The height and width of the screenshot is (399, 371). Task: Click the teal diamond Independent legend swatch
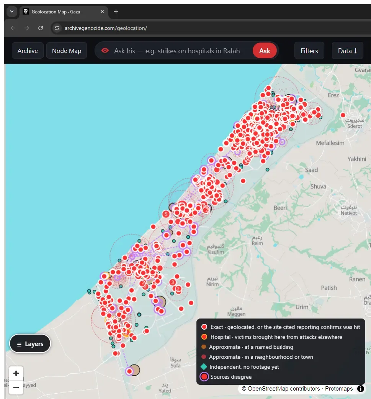[204, 367]
